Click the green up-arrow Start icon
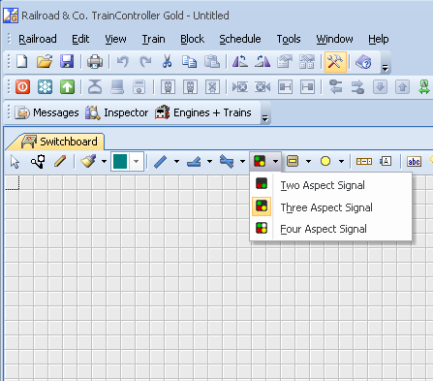 [67, 87]
